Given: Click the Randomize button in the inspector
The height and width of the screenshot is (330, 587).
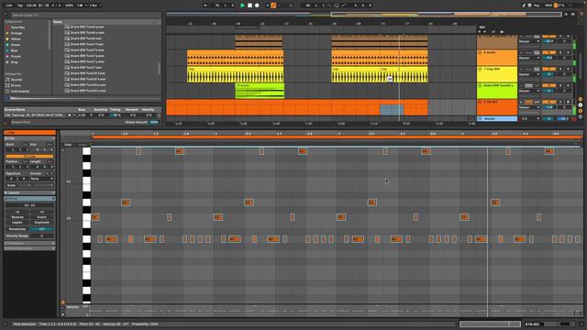Looking at the screenshot, I should point(17,228).
